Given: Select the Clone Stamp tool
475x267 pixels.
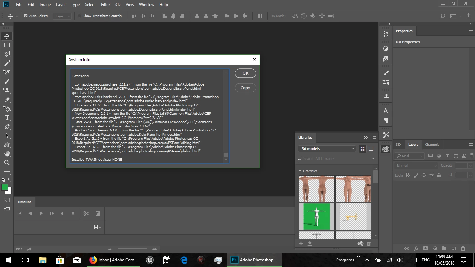Looking at the screenshot, I should (x=7, y=90).
